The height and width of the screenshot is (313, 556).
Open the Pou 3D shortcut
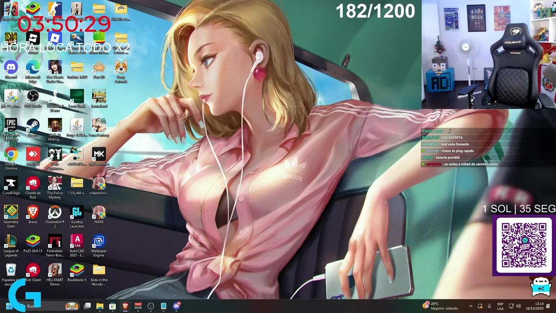point(99,70)
